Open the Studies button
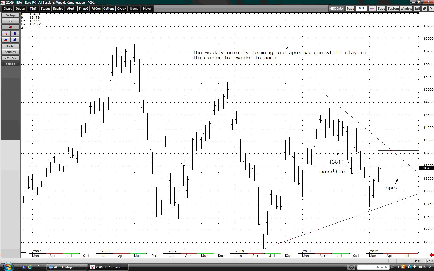 (x=10, y=52)
